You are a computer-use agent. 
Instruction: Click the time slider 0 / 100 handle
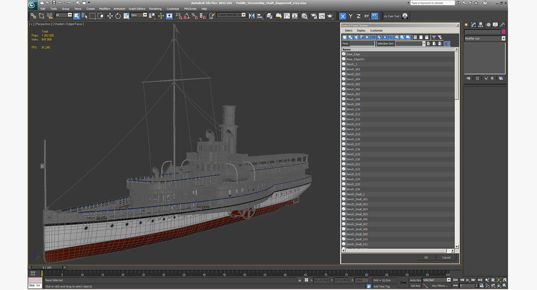pos(47,268)
